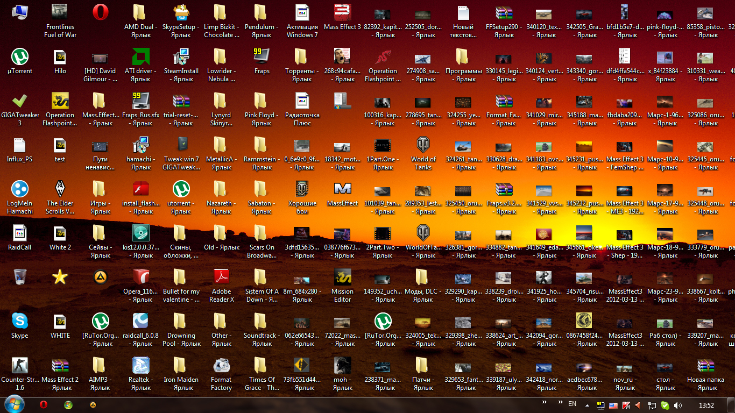Launch Mass Effect 3 game with red logo
The width and height of the screenshot is (735, 413).
pyautogui.click(x=342, y=17)
